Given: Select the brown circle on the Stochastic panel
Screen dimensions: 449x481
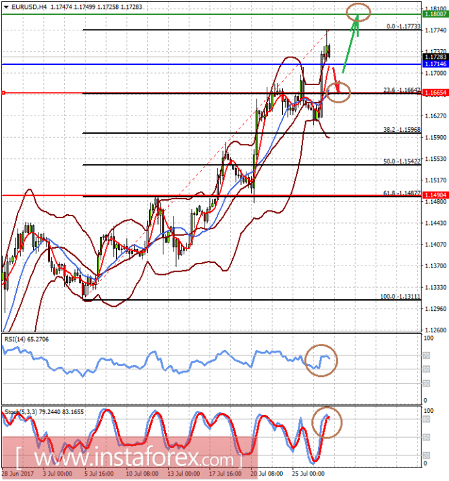Looking at the screenshot, I should coord(325,422).
